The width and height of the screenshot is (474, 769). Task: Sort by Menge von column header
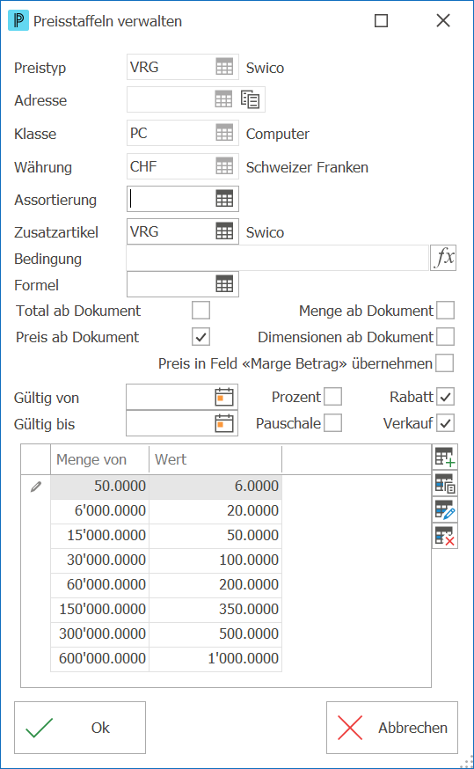pyautogui.click(x=100, y=459)
